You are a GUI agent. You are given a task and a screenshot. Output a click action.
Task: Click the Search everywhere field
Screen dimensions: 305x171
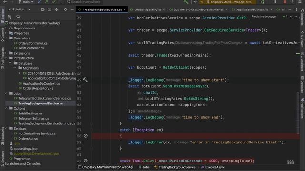coord(84,2)
